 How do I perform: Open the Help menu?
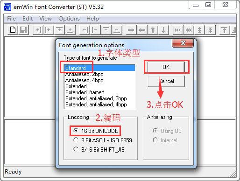tap(92, 19)
